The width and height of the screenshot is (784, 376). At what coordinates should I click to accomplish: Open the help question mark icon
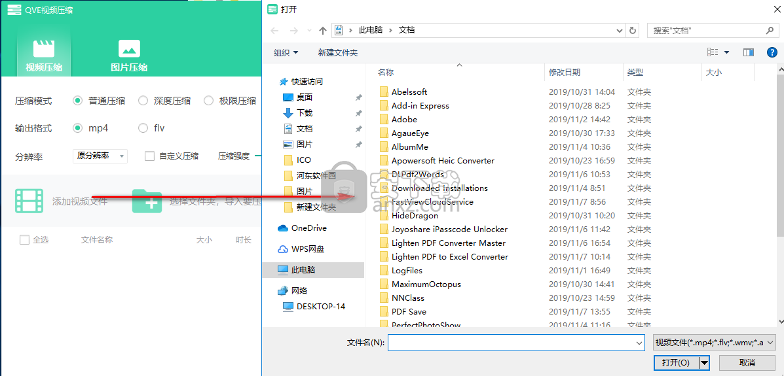tap(772, 52)
